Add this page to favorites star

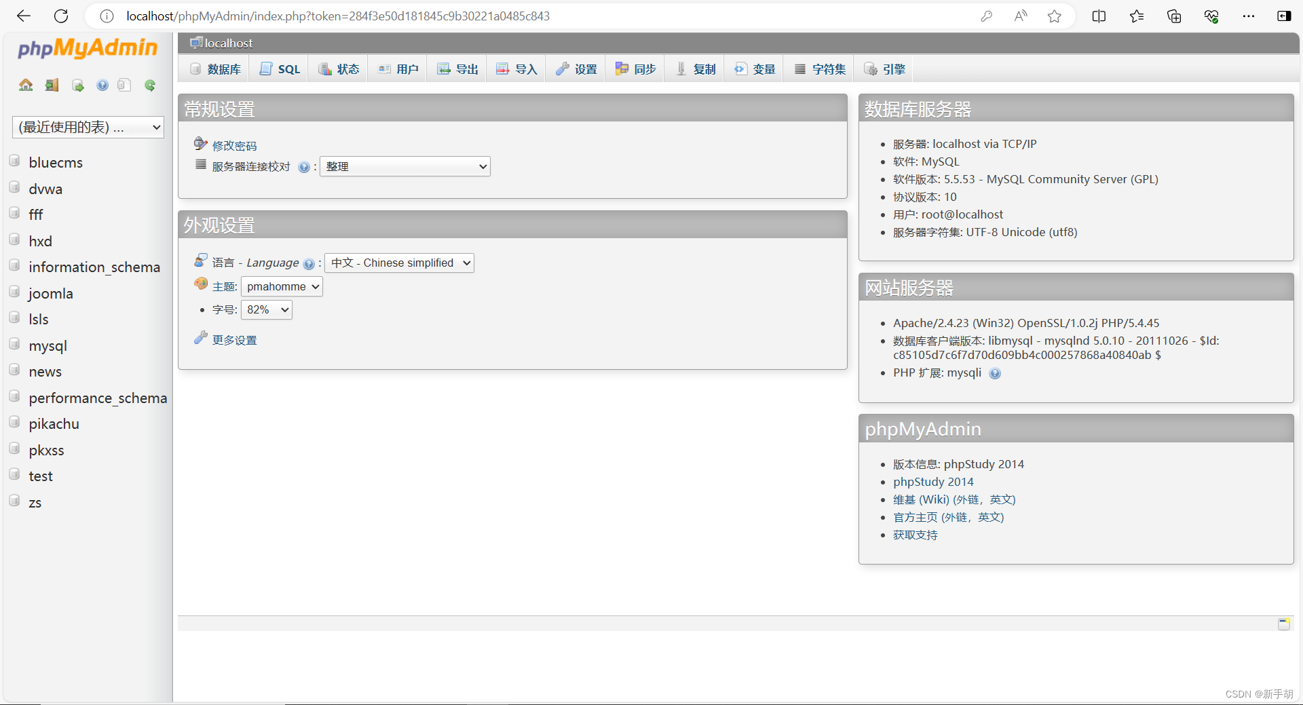1054,16
